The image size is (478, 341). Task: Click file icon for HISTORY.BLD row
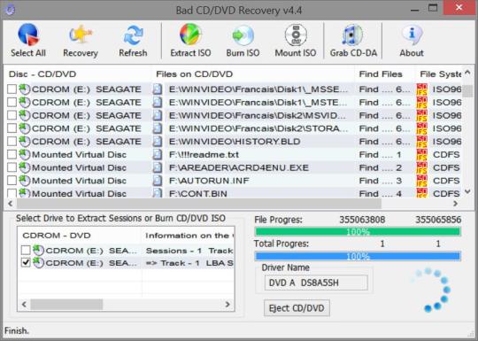click(x=158, y=141)
